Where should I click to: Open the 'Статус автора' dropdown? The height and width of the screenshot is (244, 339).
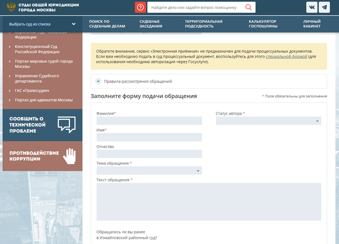click(x=268, y=121)
